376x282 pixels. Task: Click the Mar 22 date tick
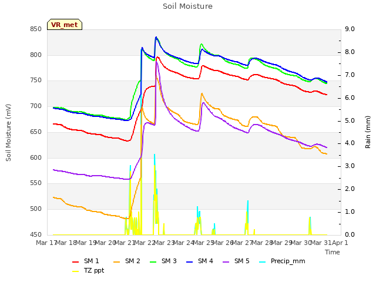145,243
